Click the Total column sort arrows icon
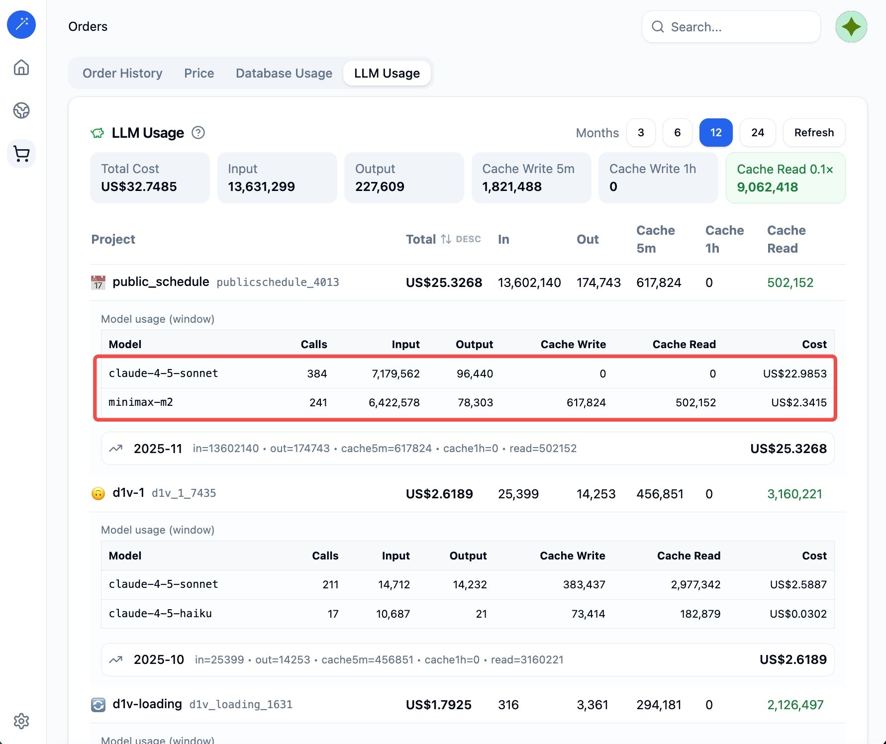Screen dimensions: 886x744 tap(446, 239)
